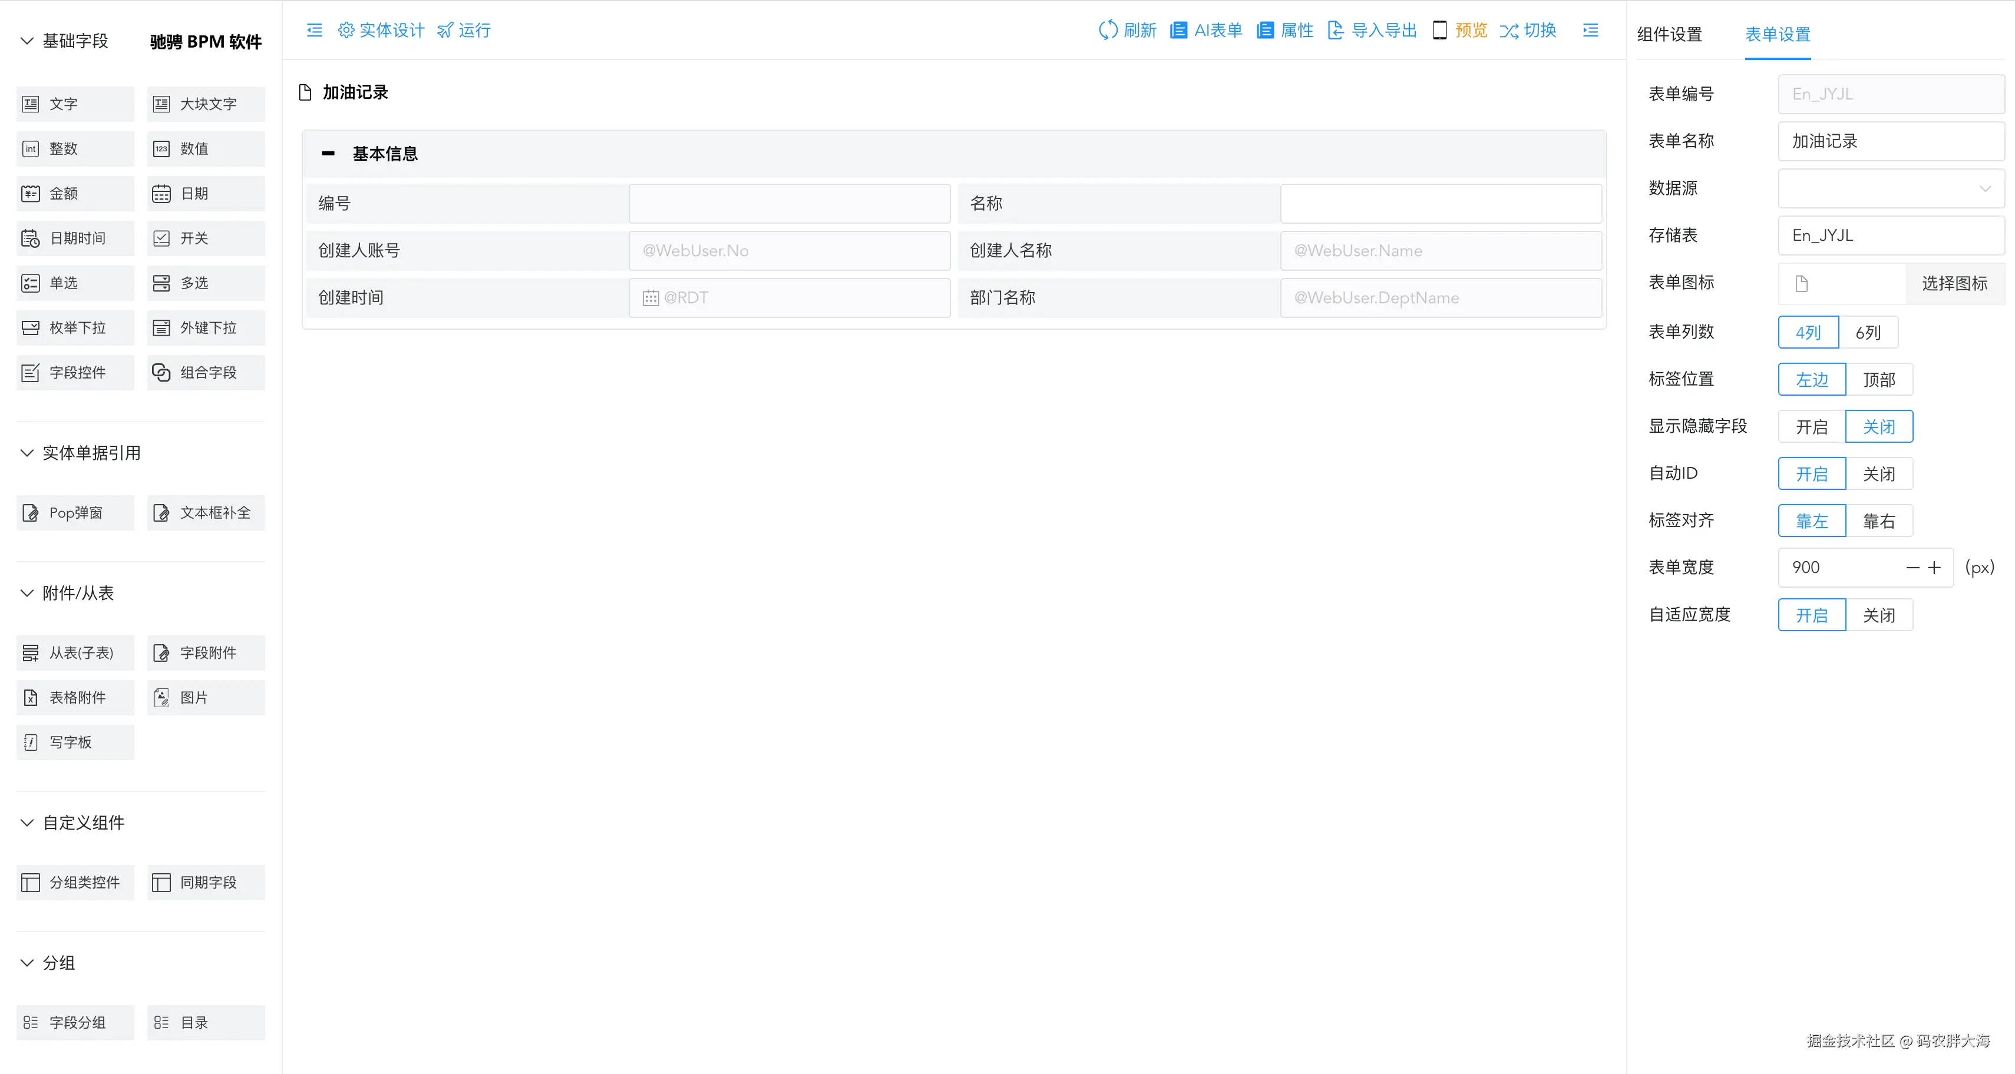Click the 切换 switch icon

[x=1508, y=29]
